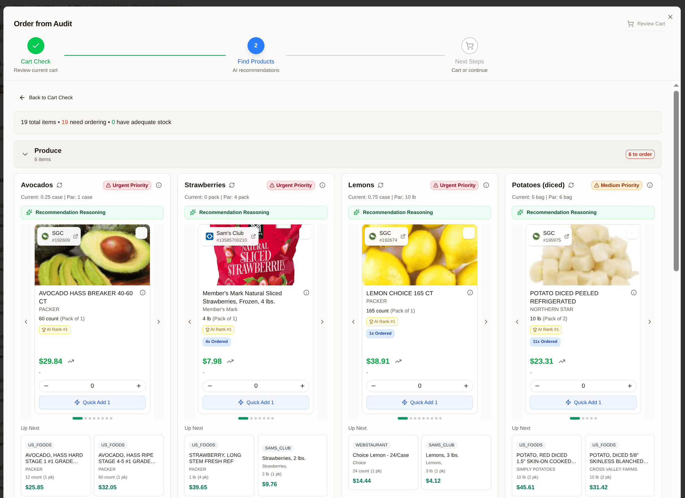
Task: Open Review Cart
Action: pyautogui.click(x=646, y=23)
